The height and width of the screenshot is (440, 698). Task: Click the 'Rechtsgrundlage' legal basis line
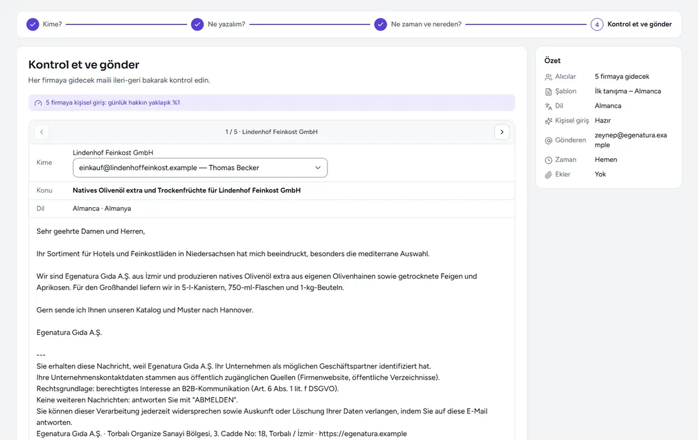click(187, 388)
